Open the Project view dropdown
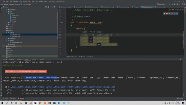The width and height of the screenshot is (186, 105). point(7,7)
